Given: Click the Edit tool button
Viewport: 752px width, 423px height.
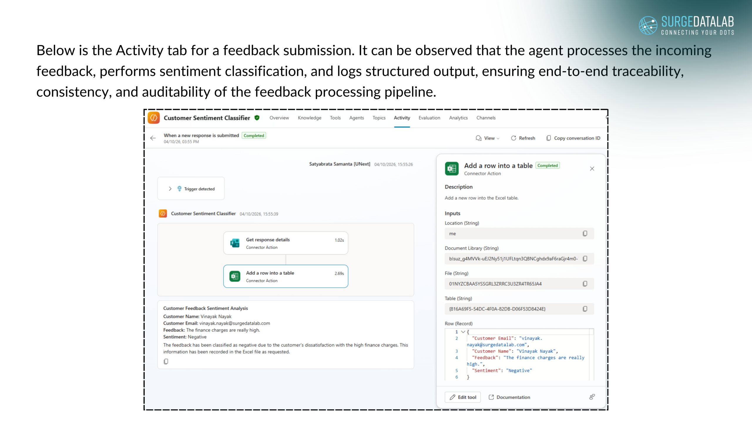Looking at the screenshot, I should click(x=463, y=397).
